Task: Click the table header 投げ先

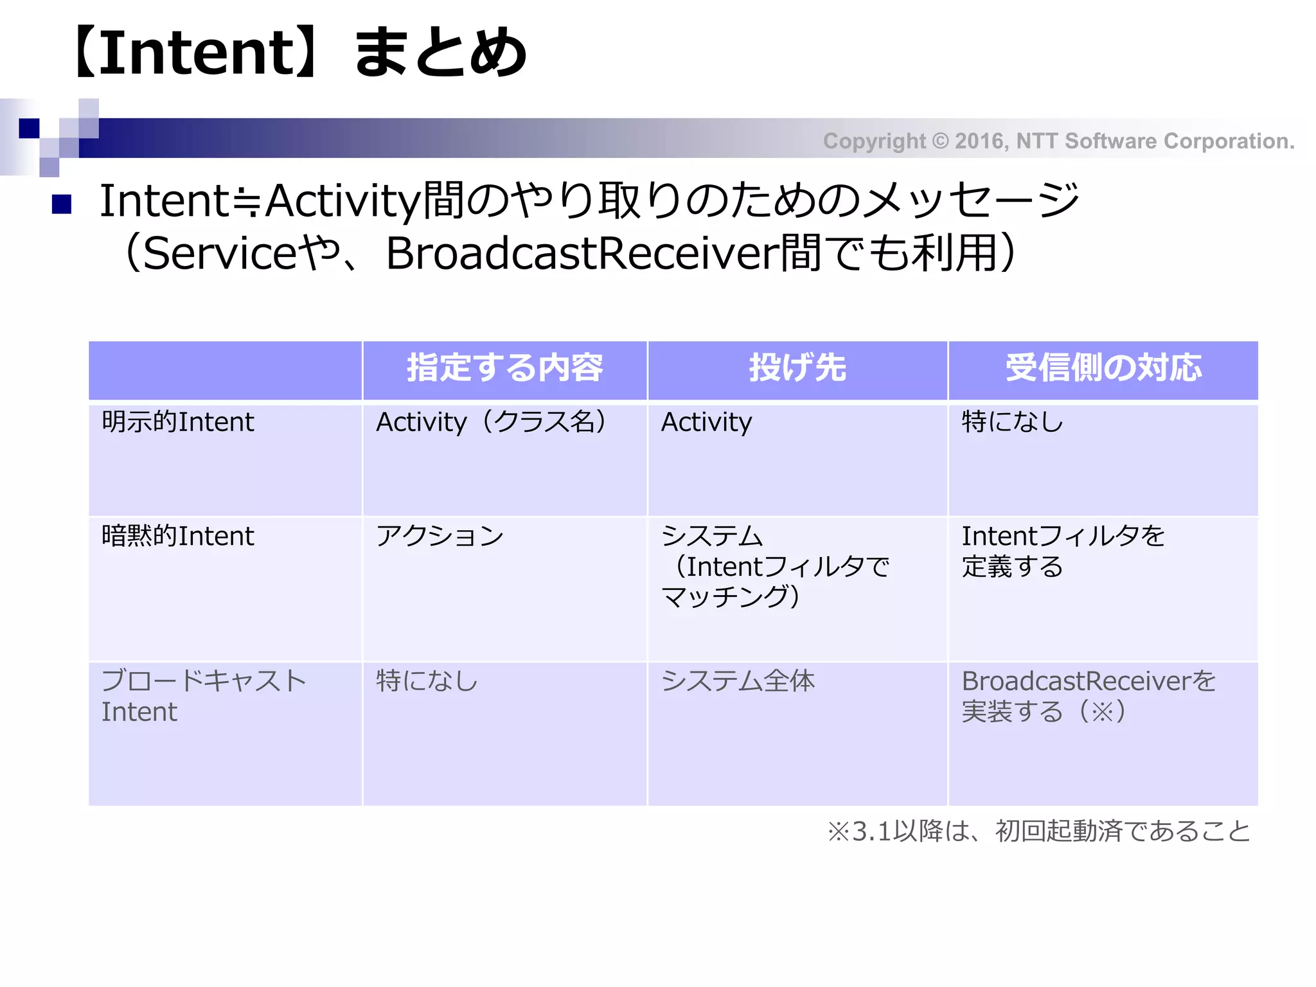Action: (797, 368)
